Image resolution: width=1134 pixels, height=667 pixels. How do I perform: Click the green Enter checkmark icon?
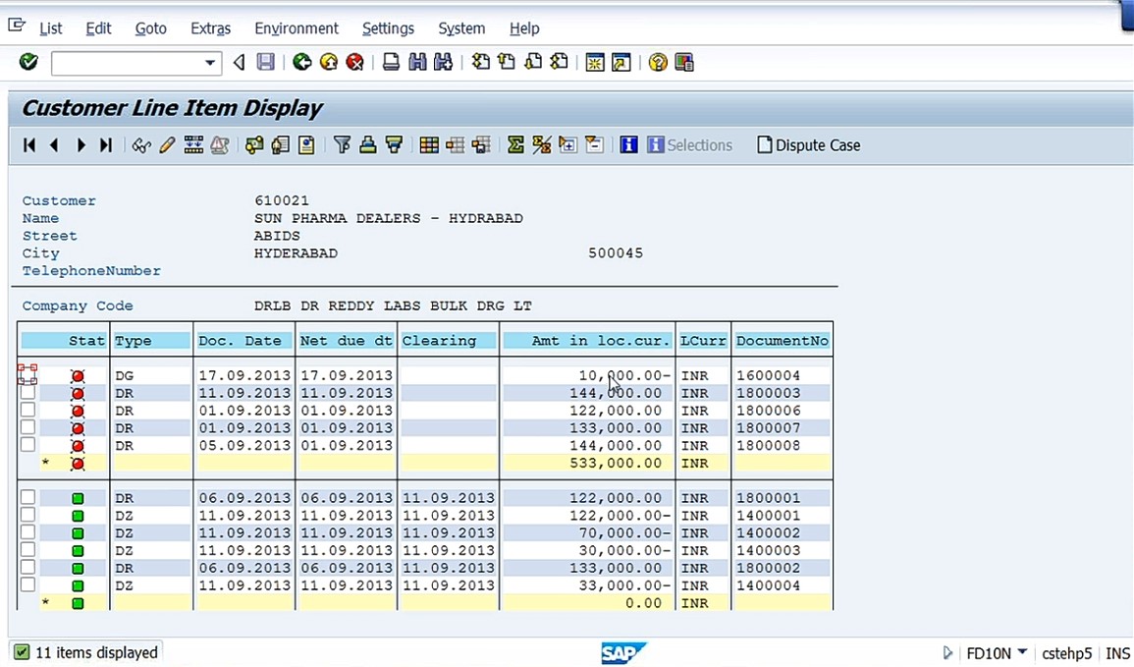[28, 62]
